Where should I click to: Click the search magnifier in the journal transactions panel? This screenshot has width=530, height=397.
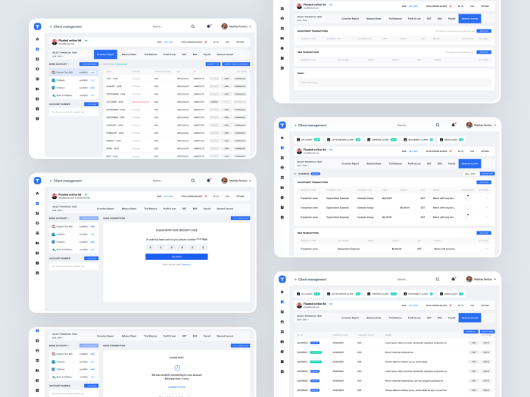tap(438, 125)
